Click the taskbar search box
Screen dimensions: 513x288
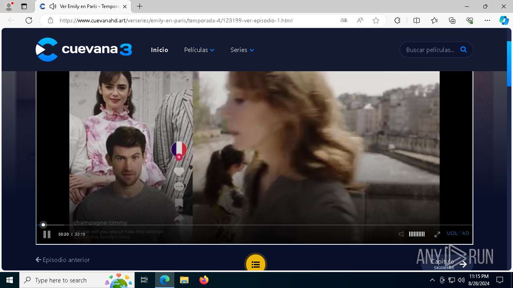77,280
